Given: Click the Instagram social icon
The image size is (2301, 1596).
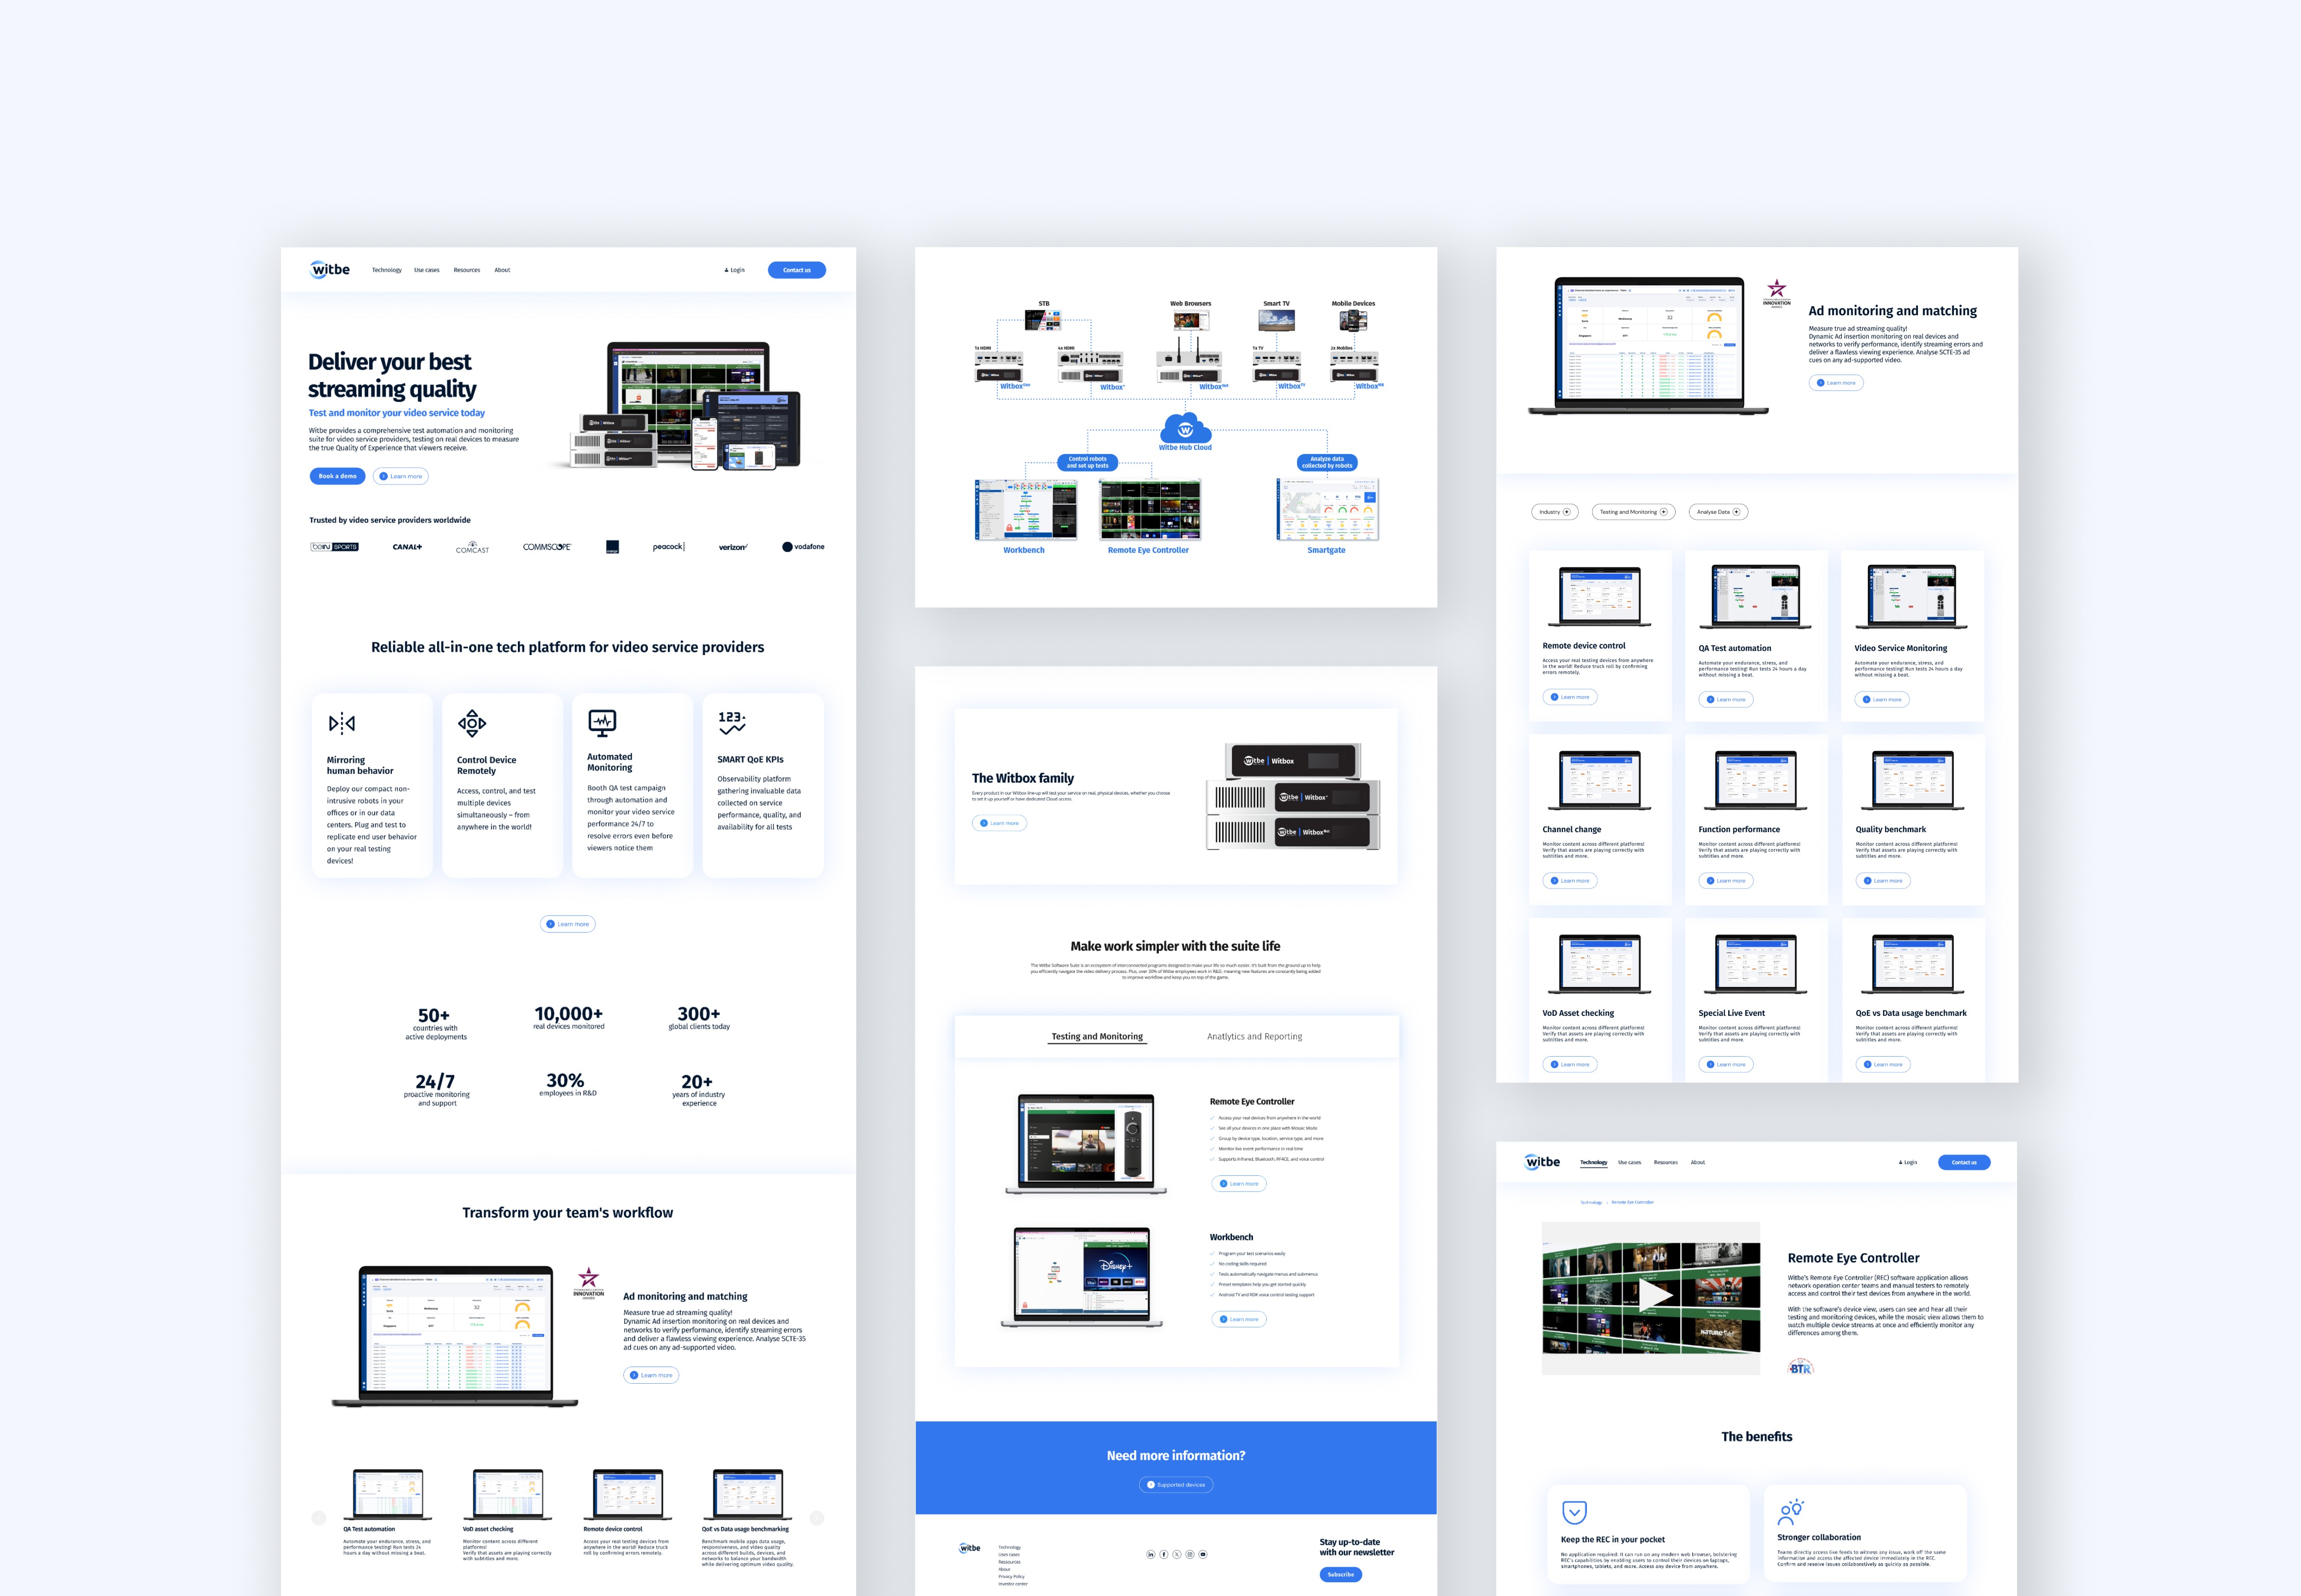Looking at the screenshot, I should click(x=1189, y=1554).
